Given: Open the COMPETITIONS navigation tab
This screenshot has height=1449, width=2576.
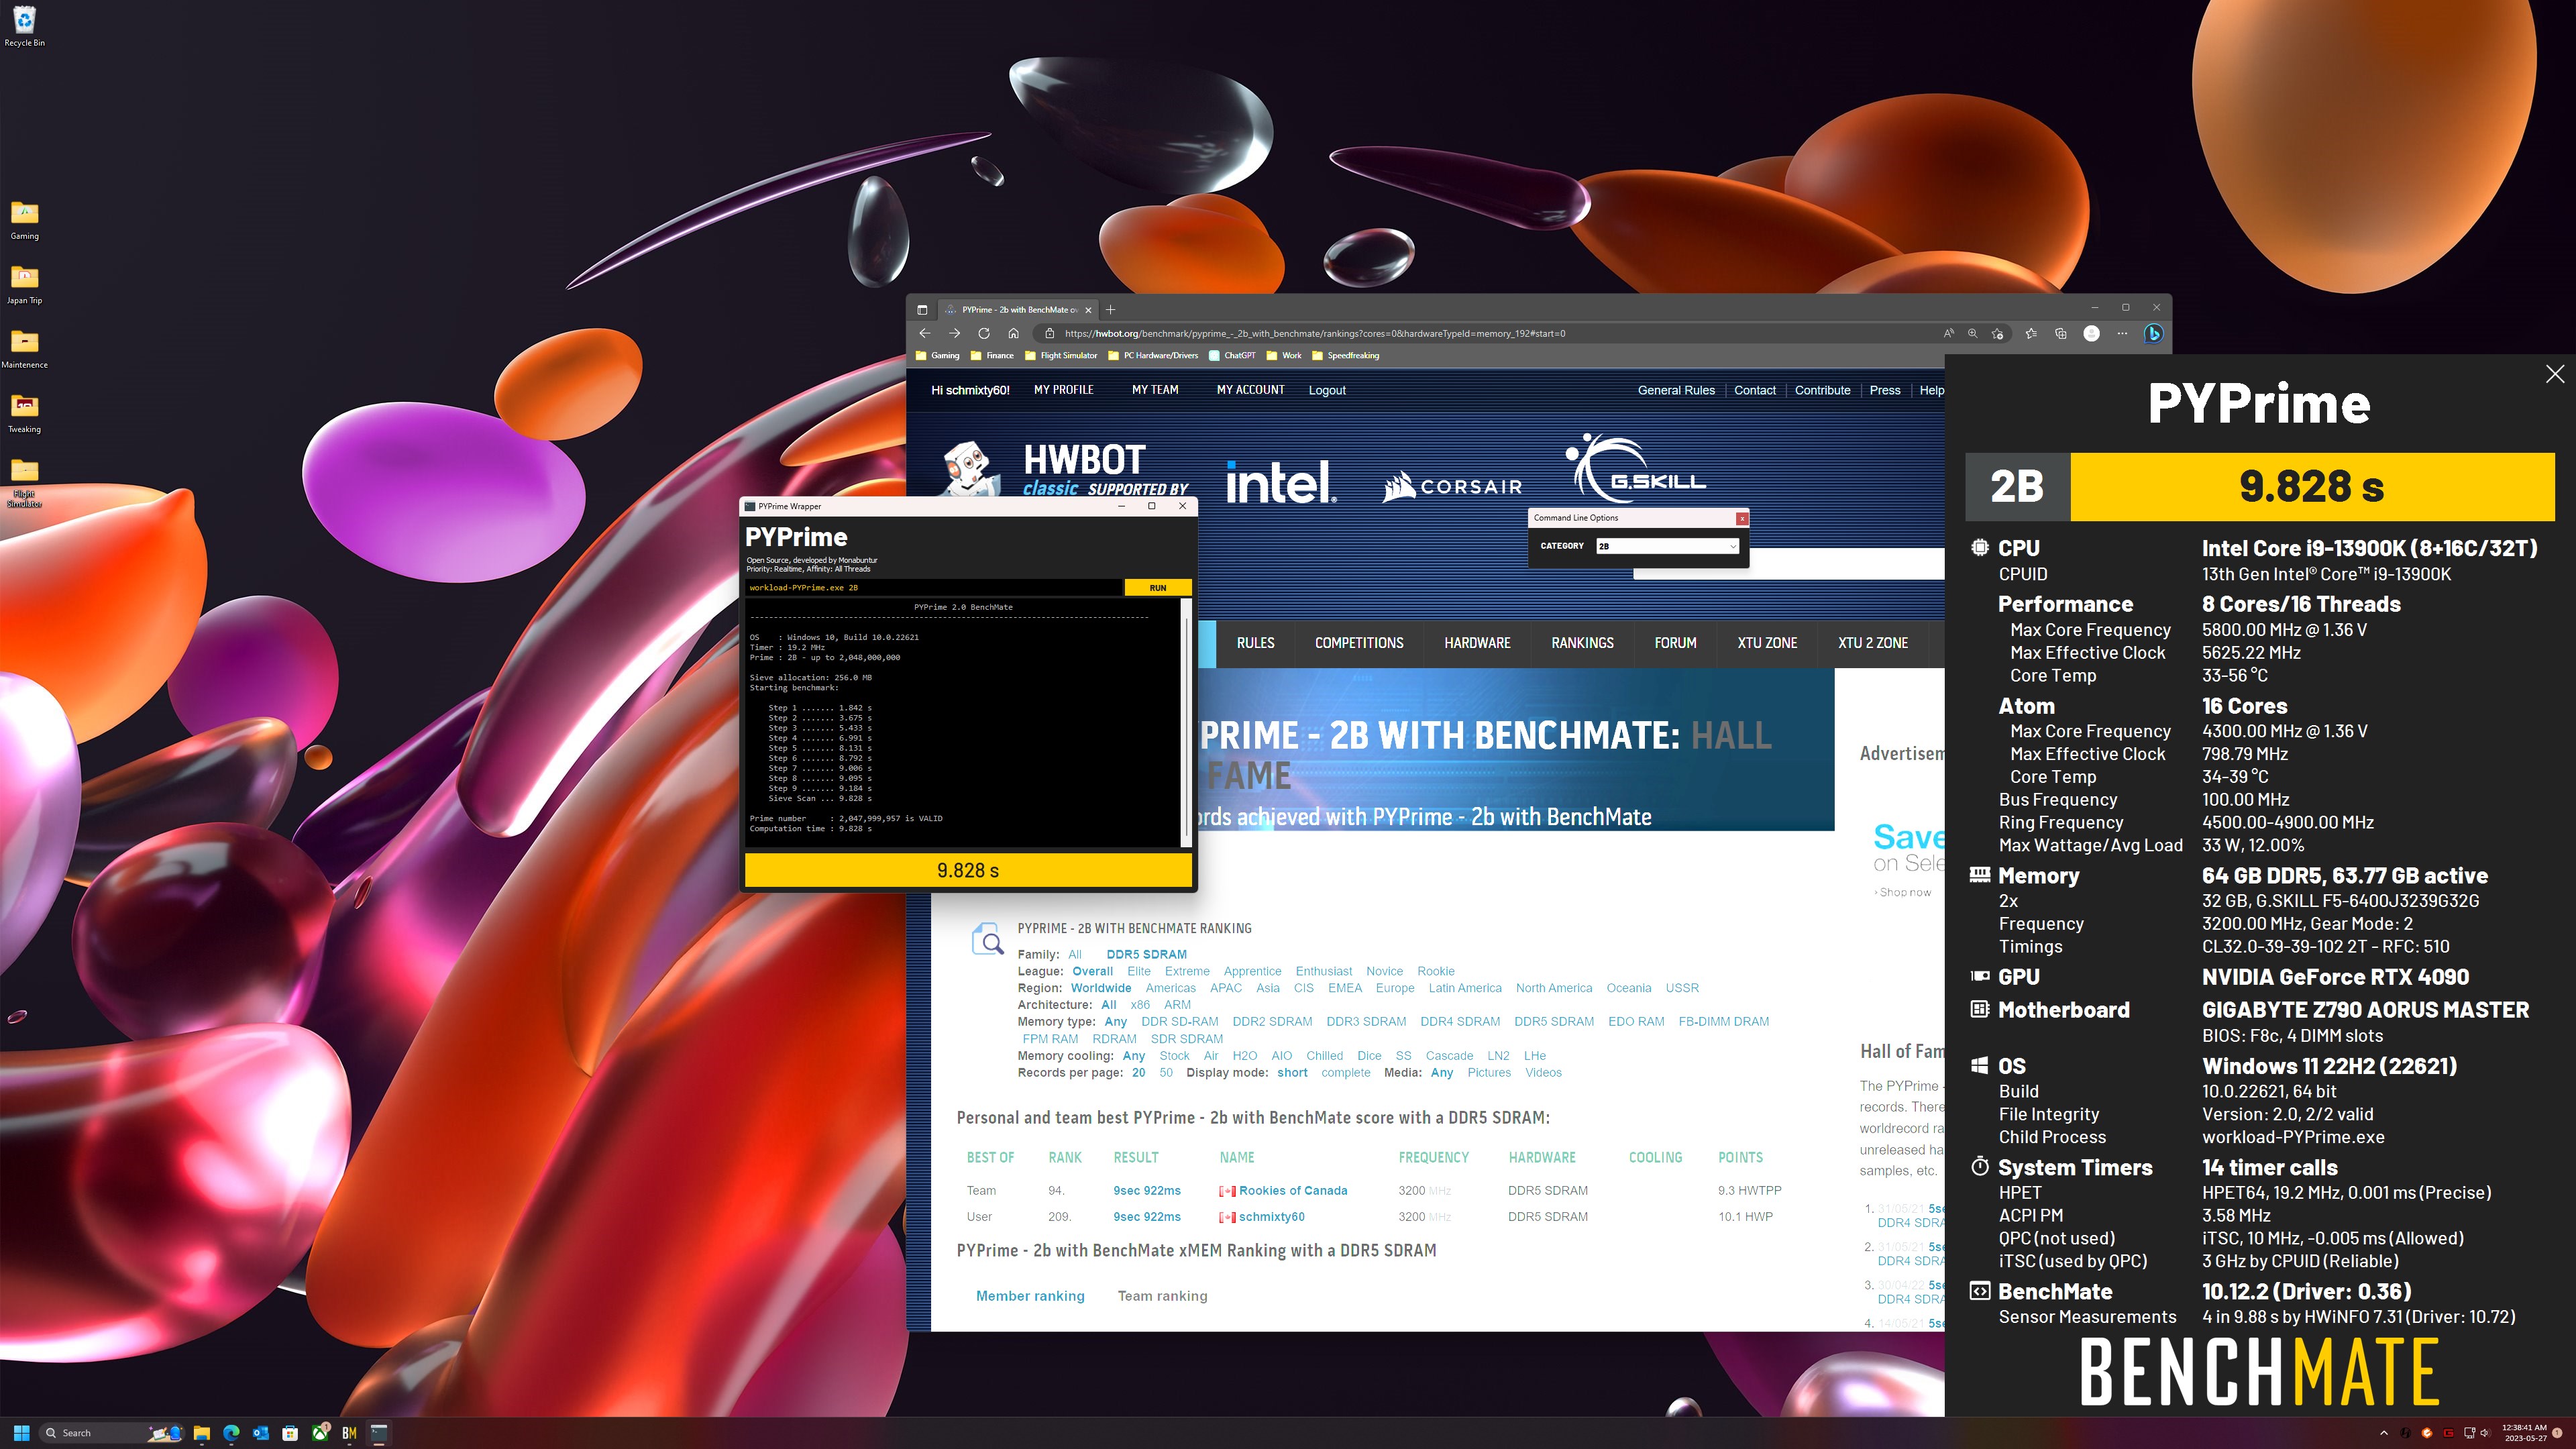Looking at the screenshot, I should pos(1359,643).
